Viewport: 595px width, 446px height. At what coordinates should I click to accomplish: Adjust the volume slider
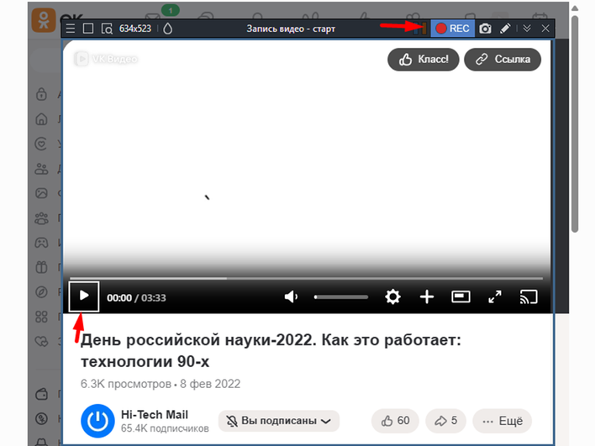341,297
